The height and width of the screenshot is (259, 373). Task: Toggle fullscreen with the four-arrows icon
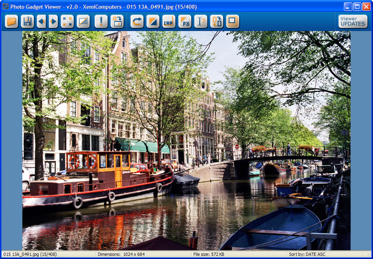67,21
